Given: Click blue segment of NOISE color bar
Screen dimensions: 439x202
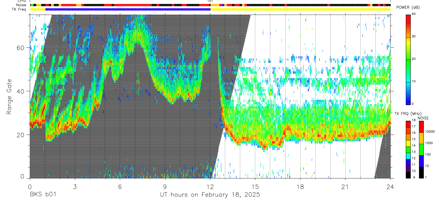Looking at the screenshot, I should (421, 161).
